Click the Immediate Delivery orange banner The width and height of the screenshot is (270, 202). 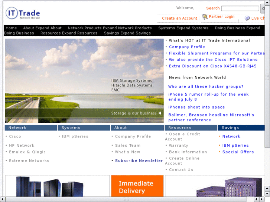[137, 186]
